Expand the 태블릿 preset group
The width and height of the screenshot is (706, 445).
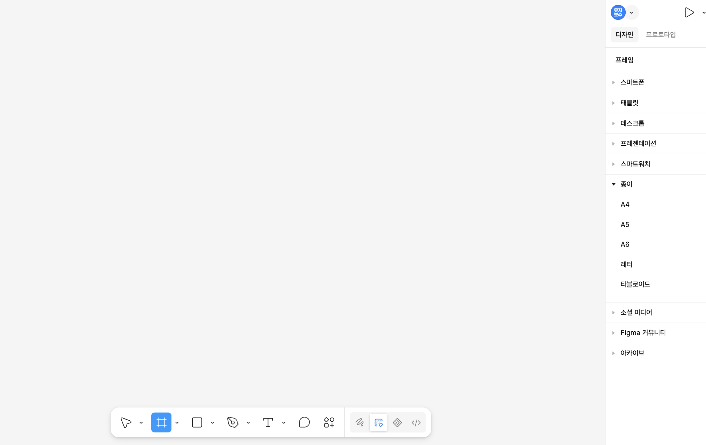pos(656,103)
